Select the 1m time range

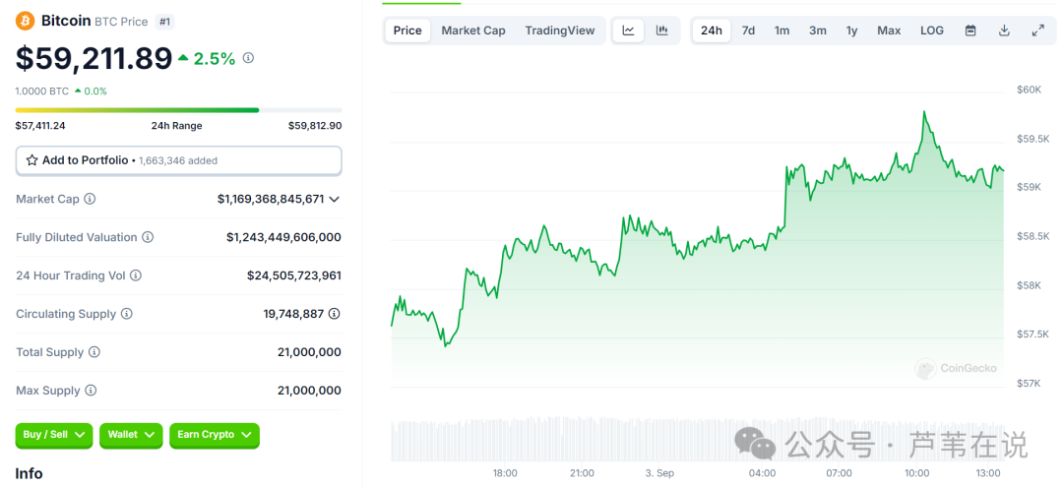coord(782,30)
